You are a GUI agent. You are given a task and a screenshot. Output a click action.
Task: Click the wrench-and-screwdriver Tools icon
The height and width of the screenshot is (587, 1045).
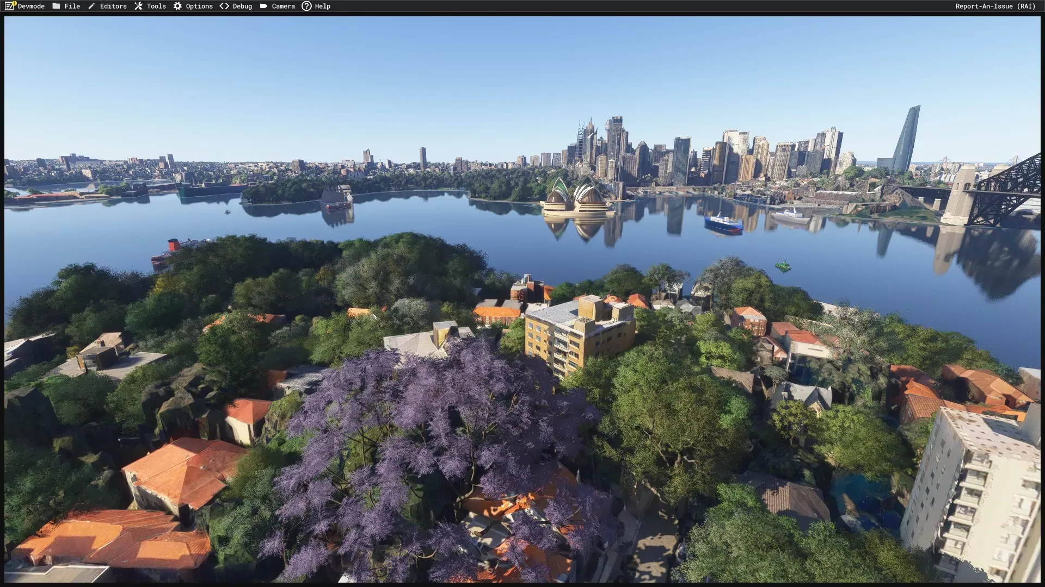click(138, 6)
